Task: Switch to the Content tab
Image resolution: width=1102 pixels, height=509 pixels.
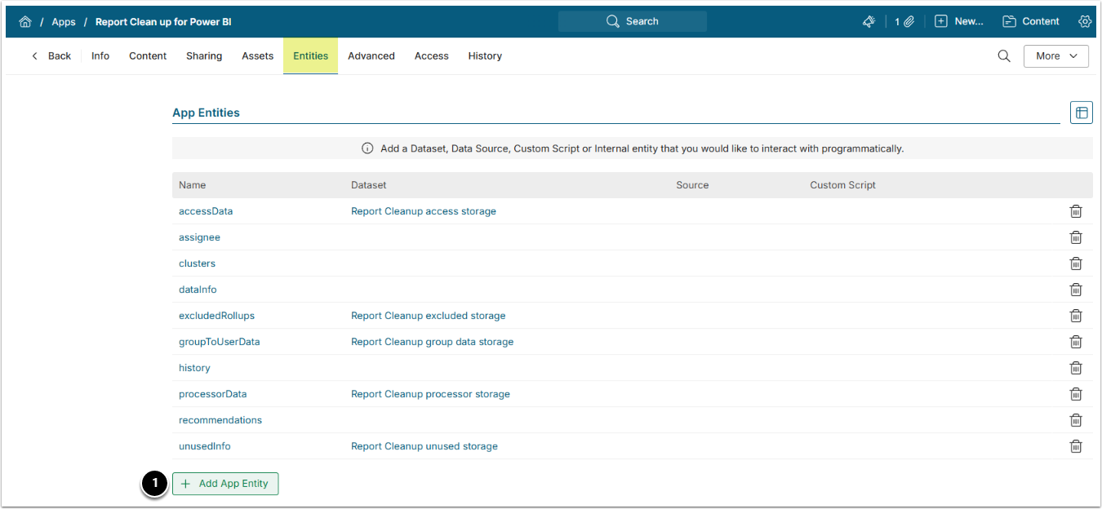Action: point(148,56)
